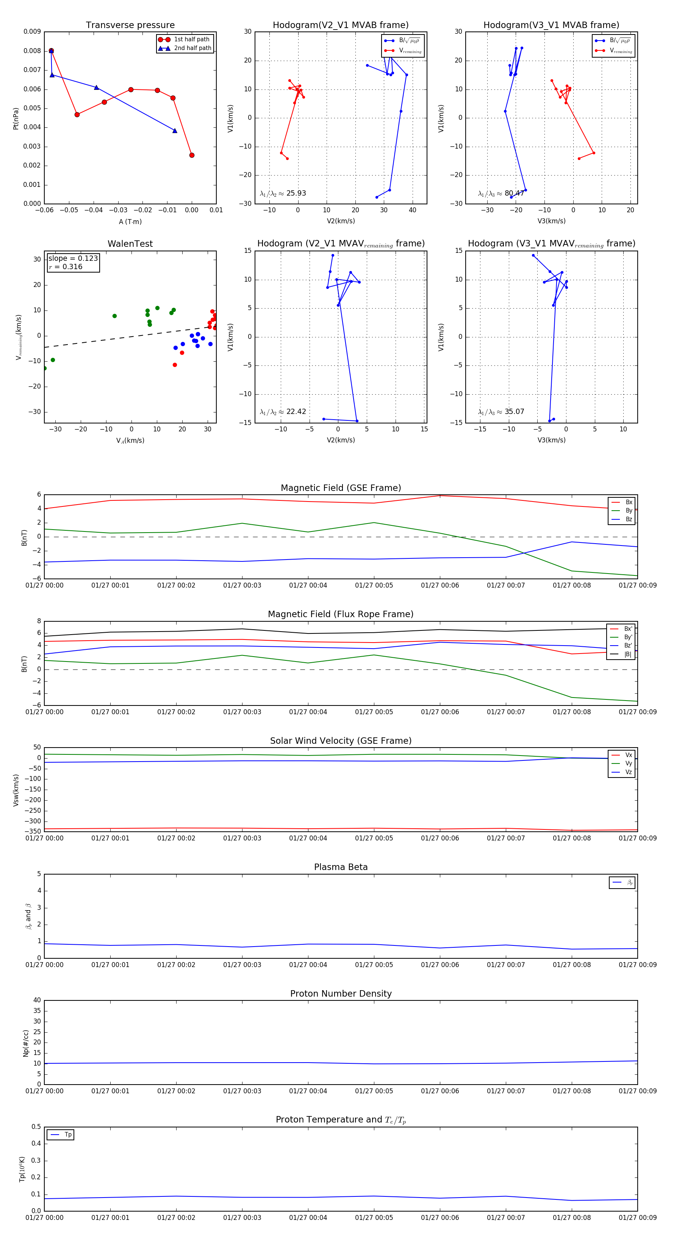Click the Hodogram(V3_V1 MVAB frame) title
This screenshot has height=1251, width=682.
click(x=551, y=25)
